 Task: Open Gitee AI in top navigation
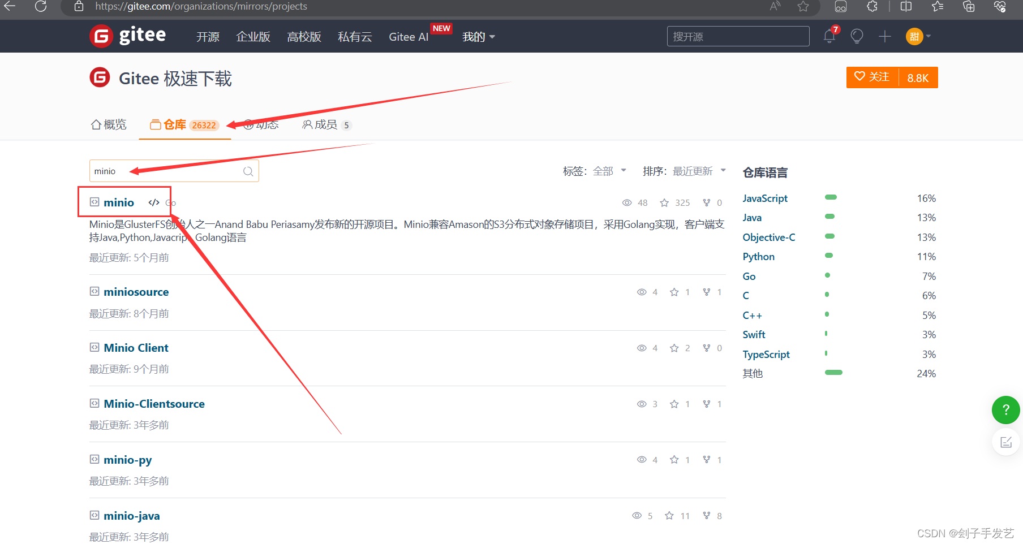[x=409, y=37]
